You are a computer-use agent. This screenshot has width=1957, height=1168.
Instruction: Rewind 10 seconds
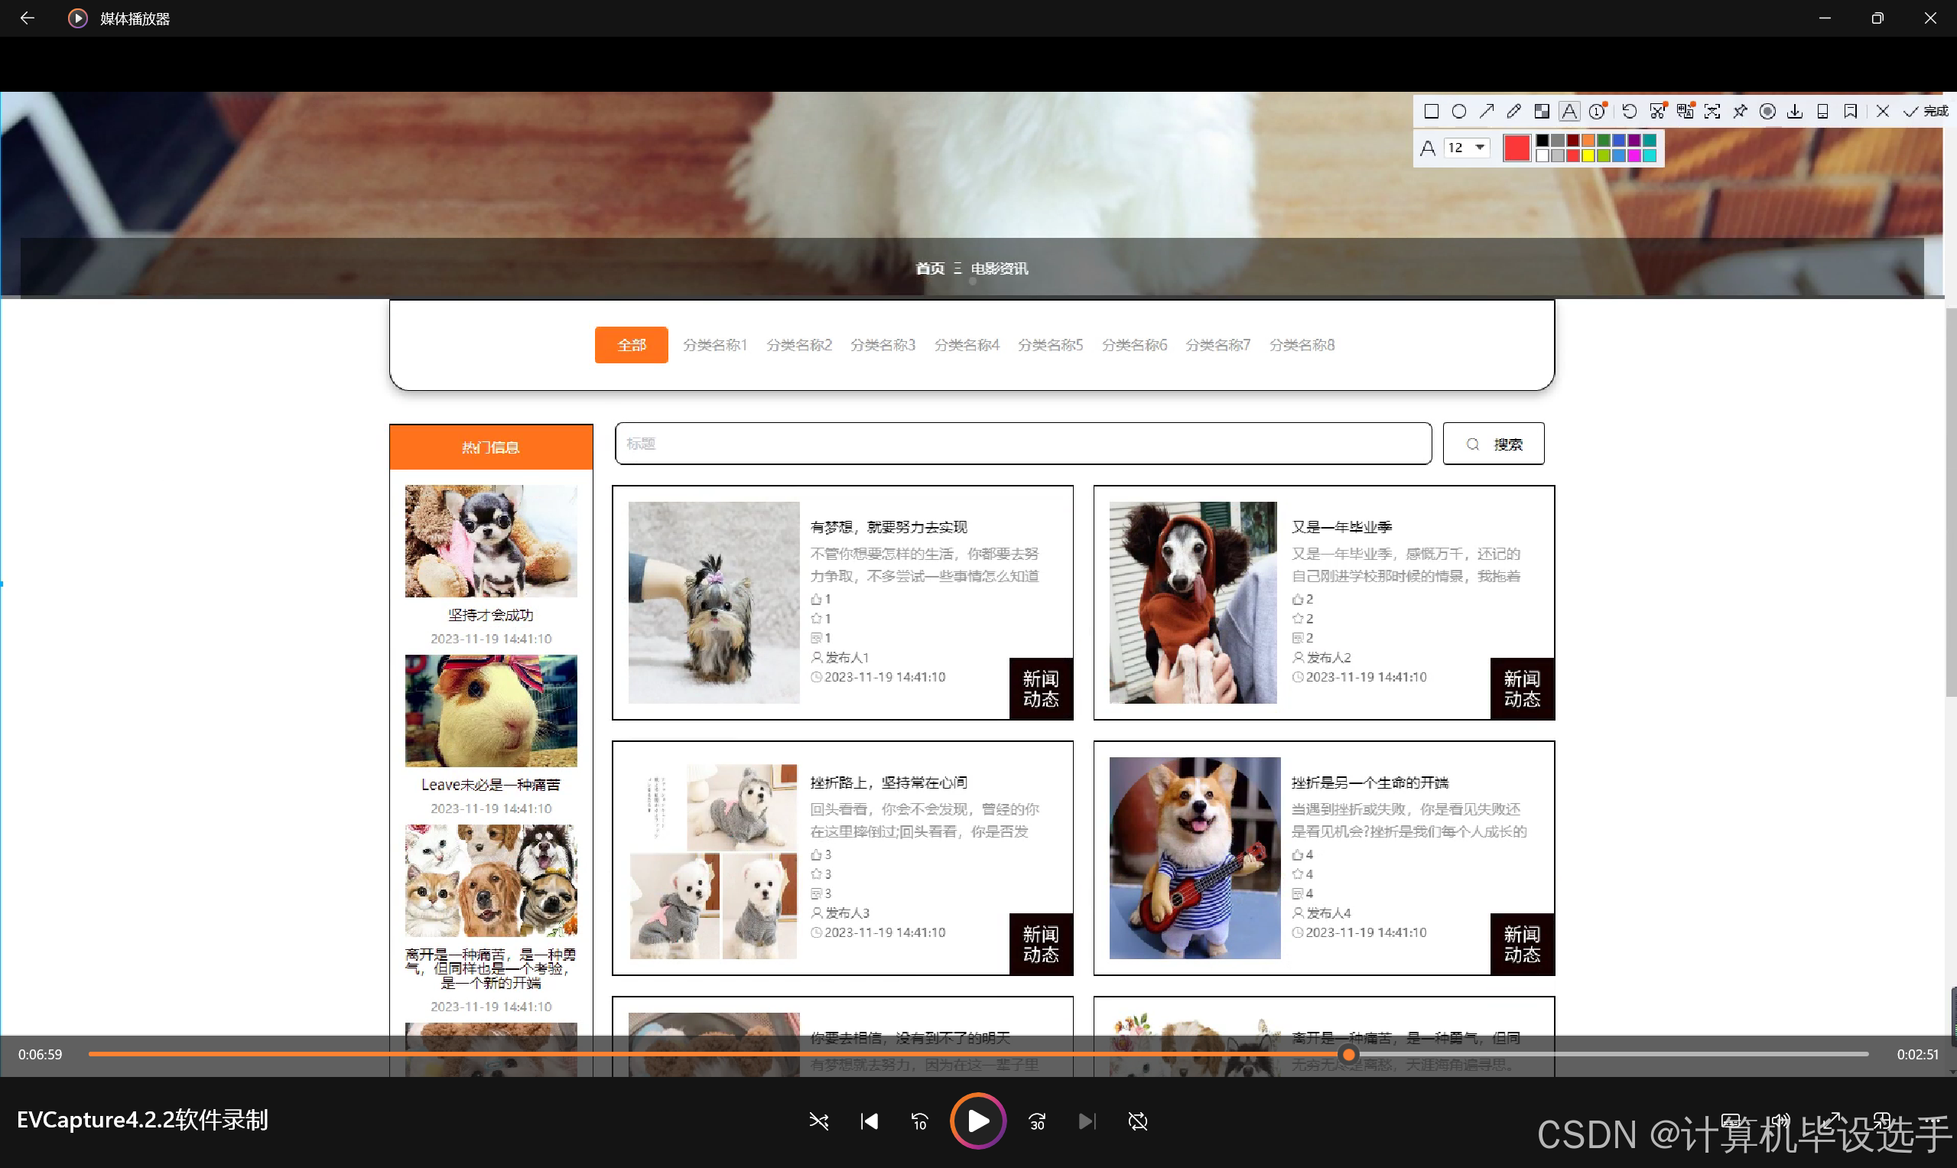click(x=920, y=1121)
